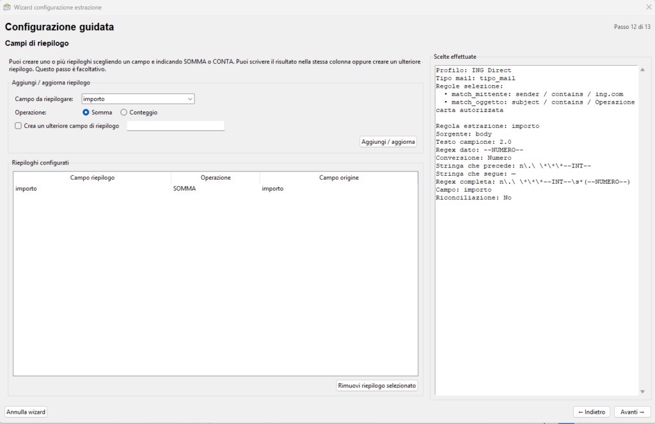Click the Profilo: ING Direct line
The height and width of the screenshot is (424, 655).
click(x=473, y=70)
